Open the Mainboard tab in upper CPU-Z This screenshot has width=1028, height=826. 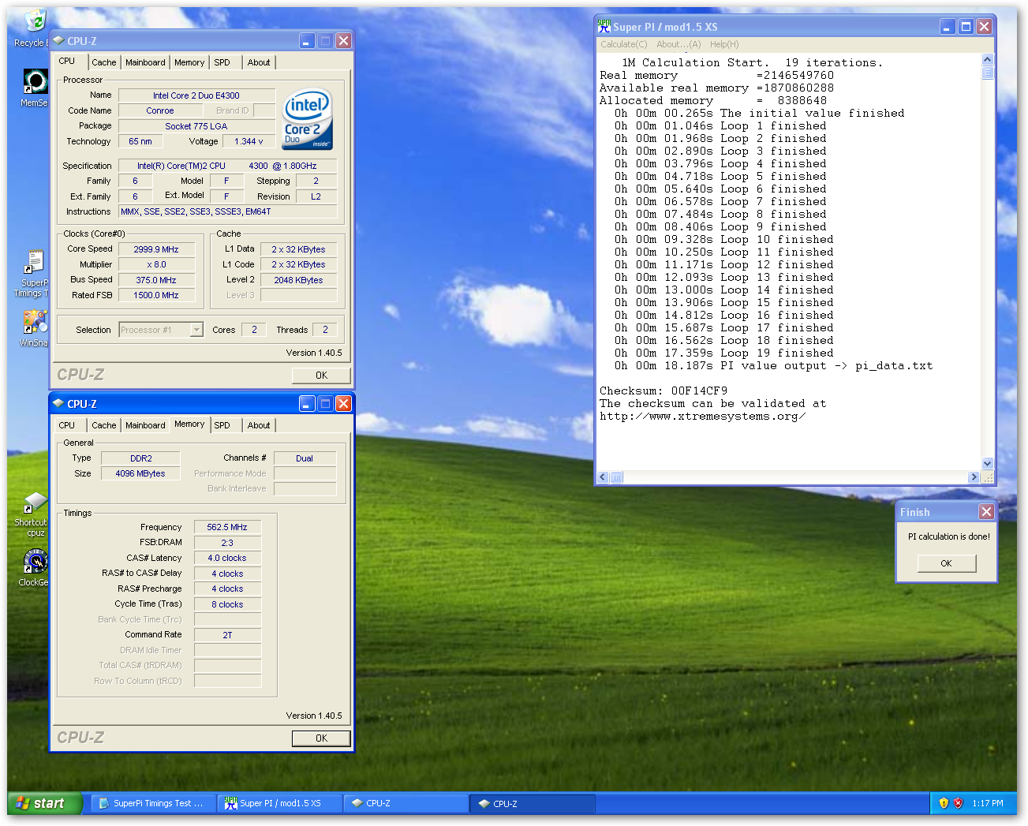145,62
